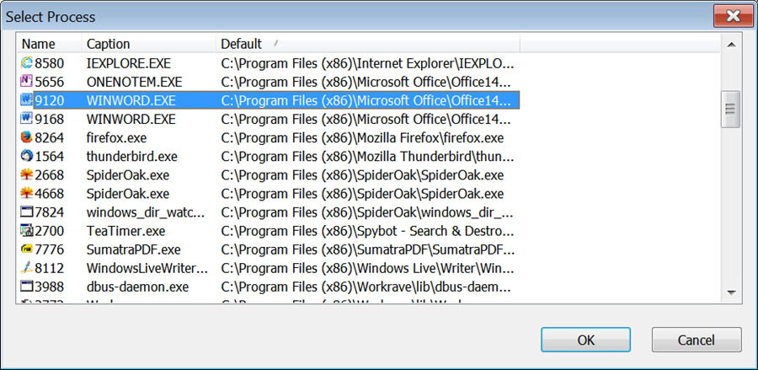Click process ID 8580
Image resolution: width=758 pixels, height=370 pixels.
tap(50, 63)
